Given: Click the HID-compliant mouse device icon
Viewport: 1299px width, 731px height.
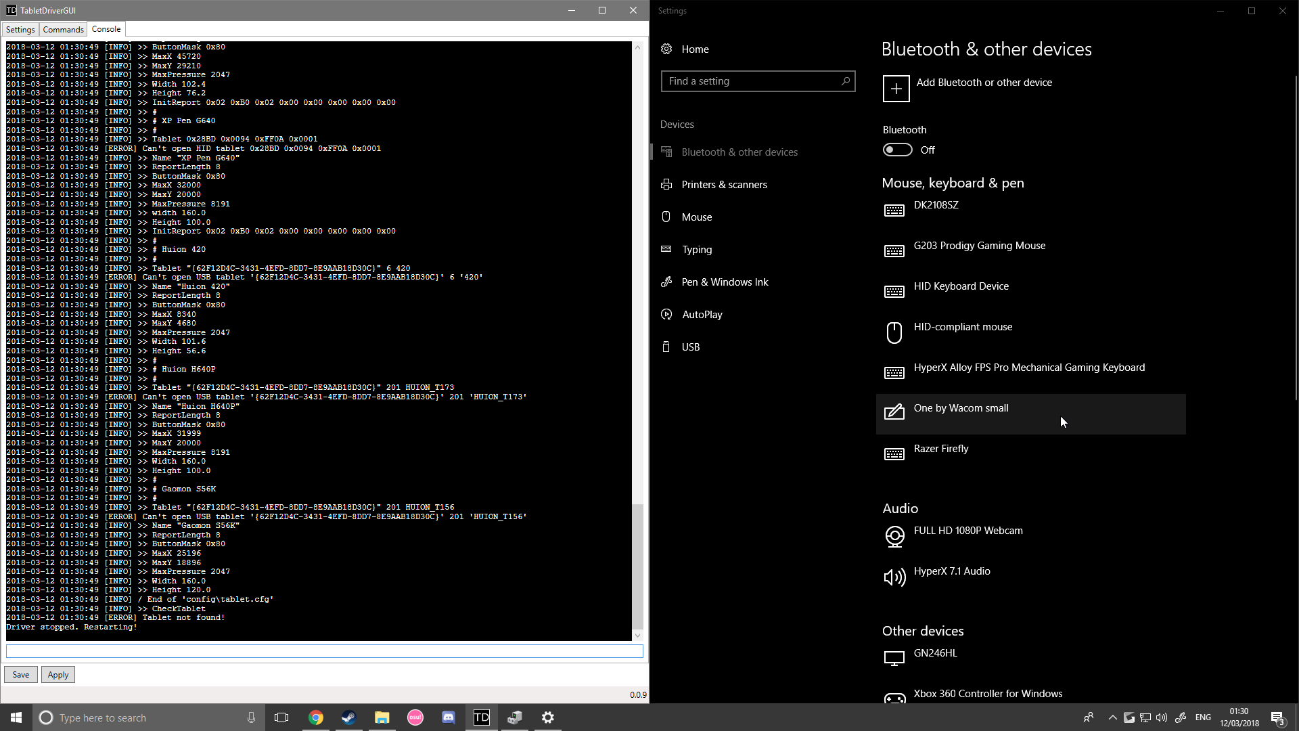Looking at the screenshot, I should (x=894, y=332).
